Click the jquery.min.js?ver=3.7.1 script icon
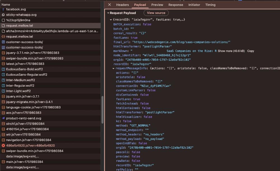The image size is (280, 171). click(x=3, y=96)
